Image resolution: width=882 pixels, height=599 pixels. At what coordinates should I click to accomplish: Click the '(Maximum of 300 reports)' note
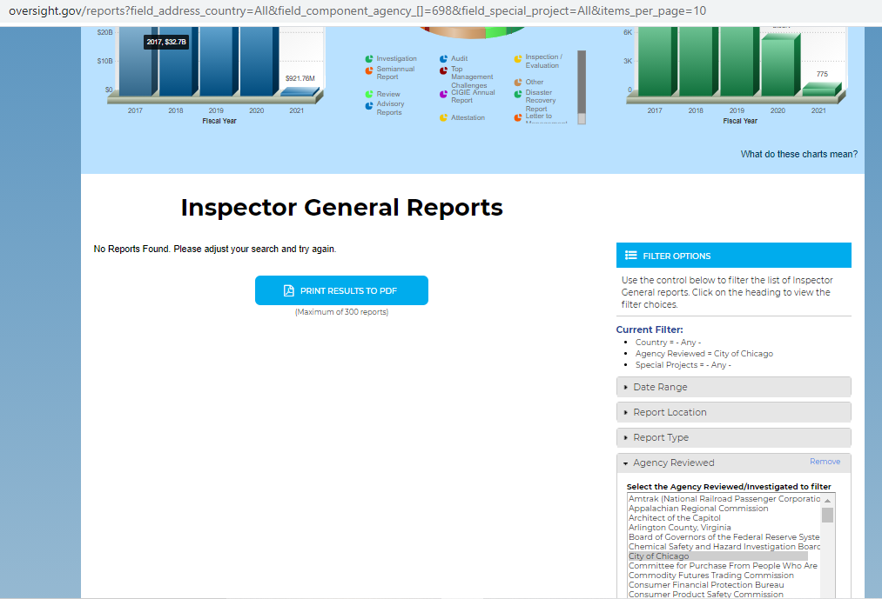(341, 312)
